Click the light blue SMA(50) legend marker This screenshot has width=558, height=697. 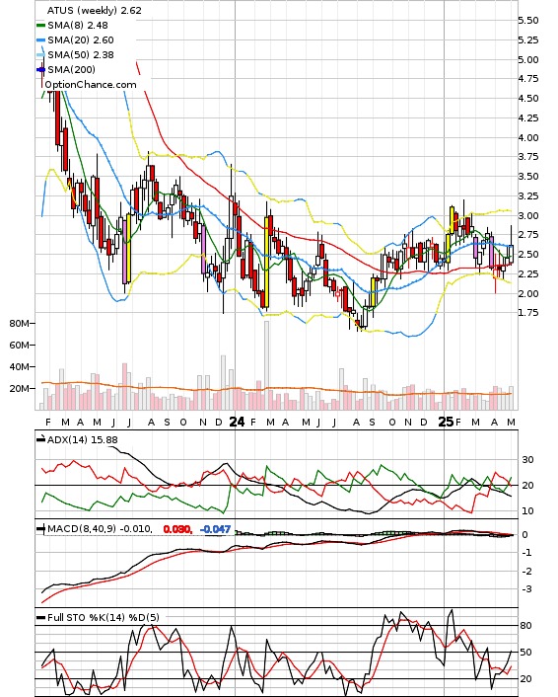pyautogui.click(x=40, y=54)
